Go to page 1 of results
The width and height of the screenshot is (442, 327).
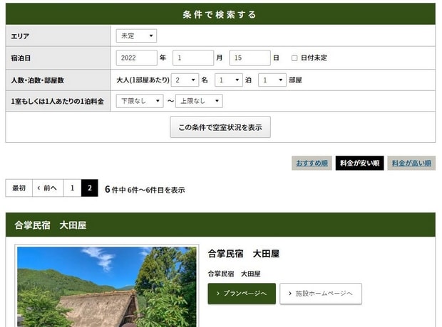pyautogui.click(x=72, y=188)
